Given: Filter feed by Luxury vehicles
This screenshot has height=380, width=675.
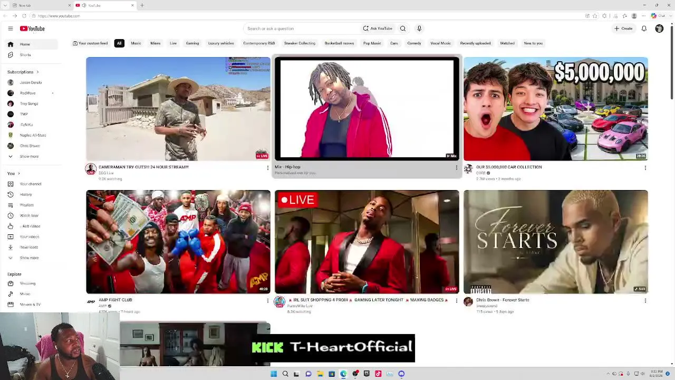Looking at the screenshot, I should click(221, 43).
